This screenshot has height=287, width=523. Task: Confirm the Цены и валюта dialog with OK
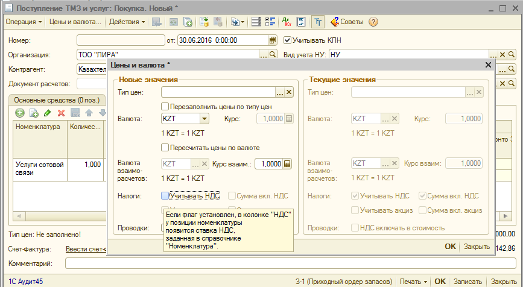(450, 247)
